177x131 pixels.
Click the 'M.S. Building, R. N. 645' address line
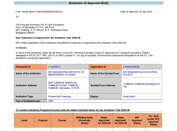click(x=42, y=30)
